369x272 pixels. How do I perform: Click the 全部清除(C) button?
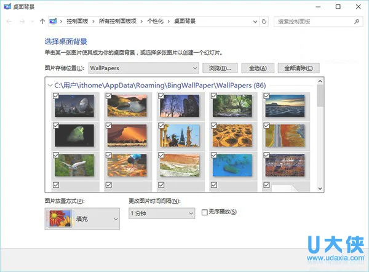click(298, 68)
